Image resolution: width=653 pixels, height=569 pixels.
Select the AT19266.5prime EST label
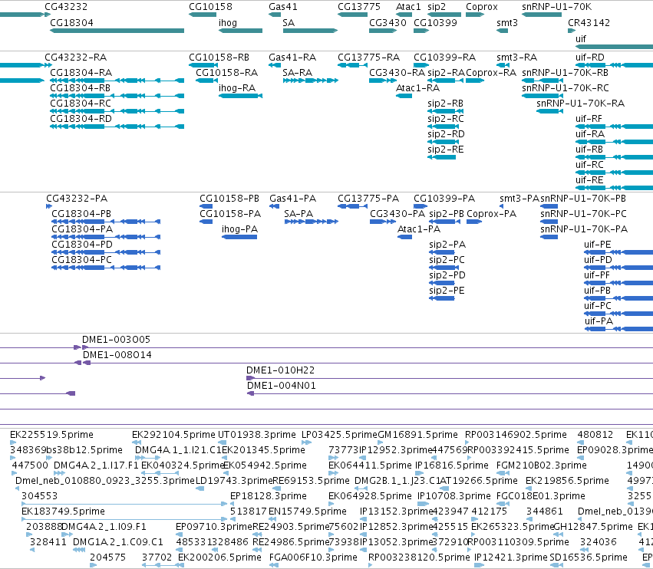(479, 481)
